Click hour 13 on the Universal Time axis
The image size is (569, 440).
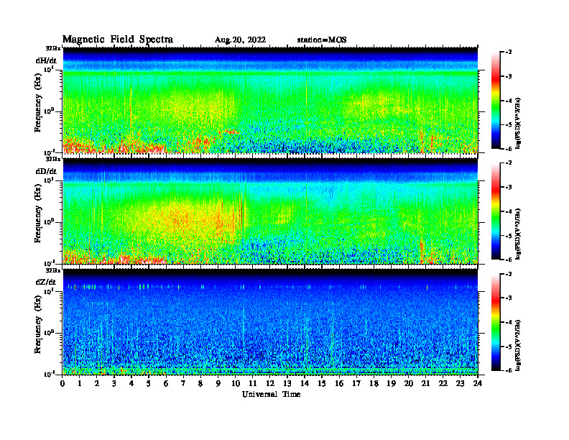287,384
